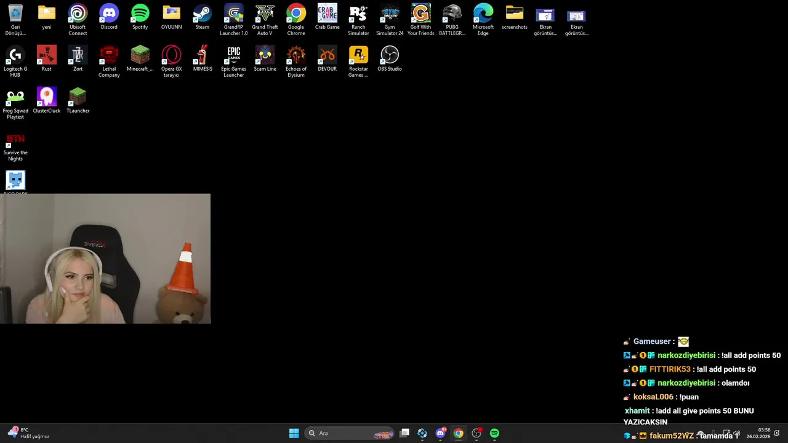
Task: Open Golf With Your Friends shortcut
Action: [x=420, y=20]
